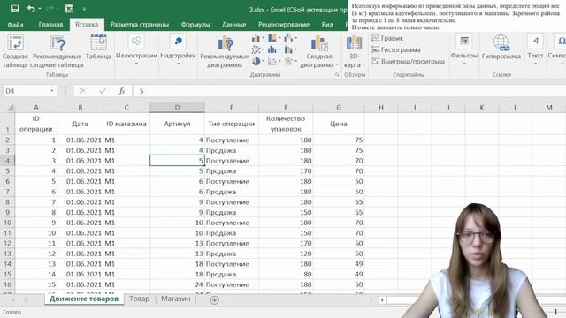Open the Вид ribbon tab
Image resolution: width=566 pixels, height=318 pixels.
[x=327, y=25]
